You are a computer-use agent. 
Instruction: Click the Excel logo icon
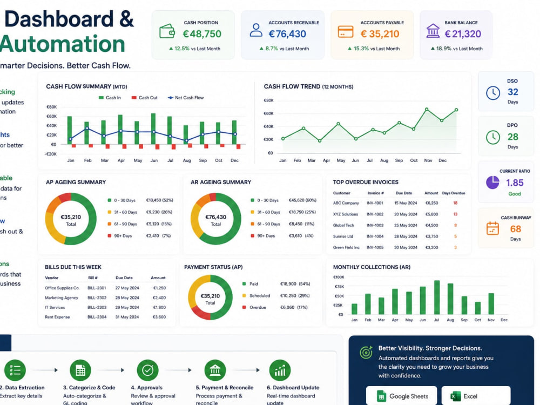click(x=456, y=396)
